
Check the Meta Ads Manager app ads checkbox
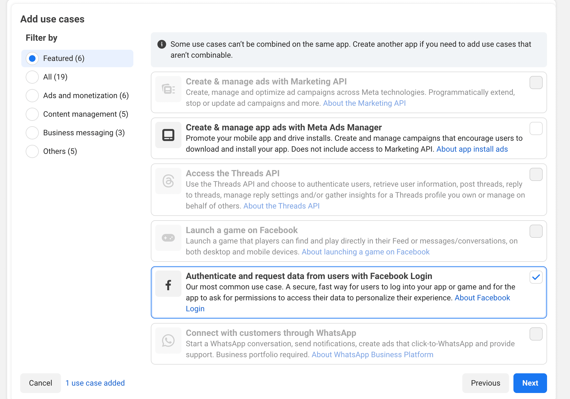tap(536, 128)
